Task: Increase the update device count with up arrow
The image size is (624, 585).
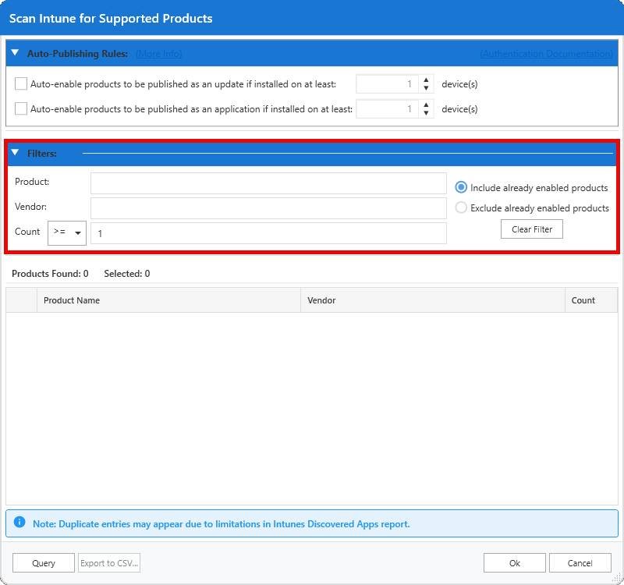Action: click(426, 80)
